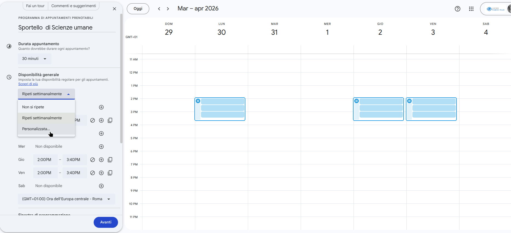Choose 'Personalizzata...' option
The height and width of the screenshot is (233, 511).
tap(46, 129)
